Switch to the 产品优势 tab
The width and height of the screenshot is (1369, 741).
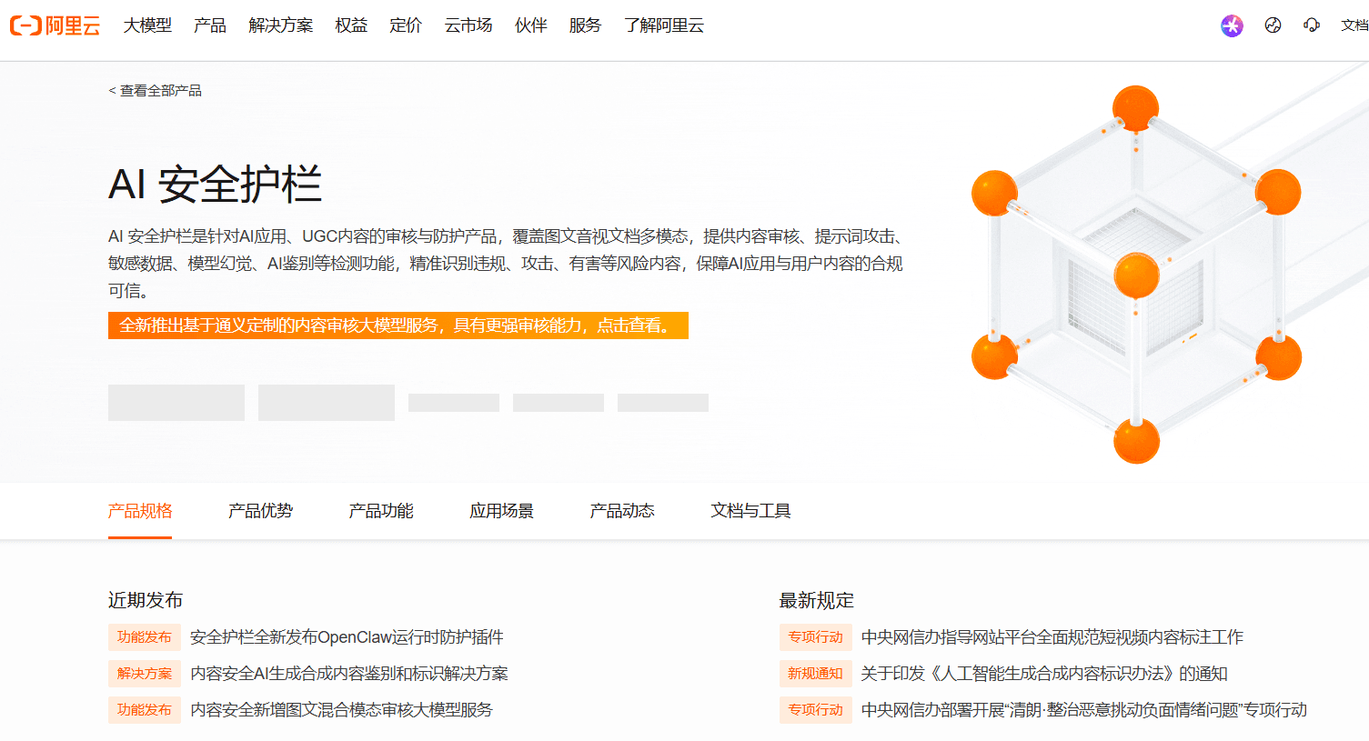[x=260, y=511]
